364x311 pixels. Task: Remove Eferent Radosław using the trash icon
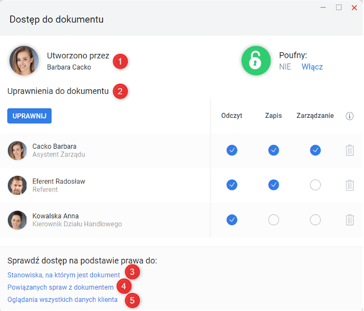click(x=349, y=185)
